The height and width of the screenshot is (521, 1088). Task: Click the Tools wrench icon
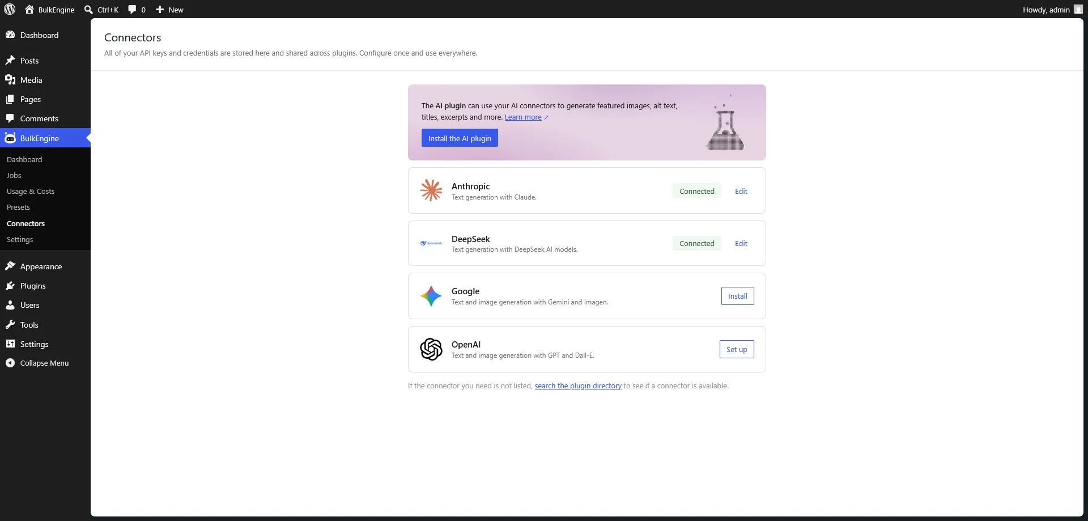(x=10, y=324)
